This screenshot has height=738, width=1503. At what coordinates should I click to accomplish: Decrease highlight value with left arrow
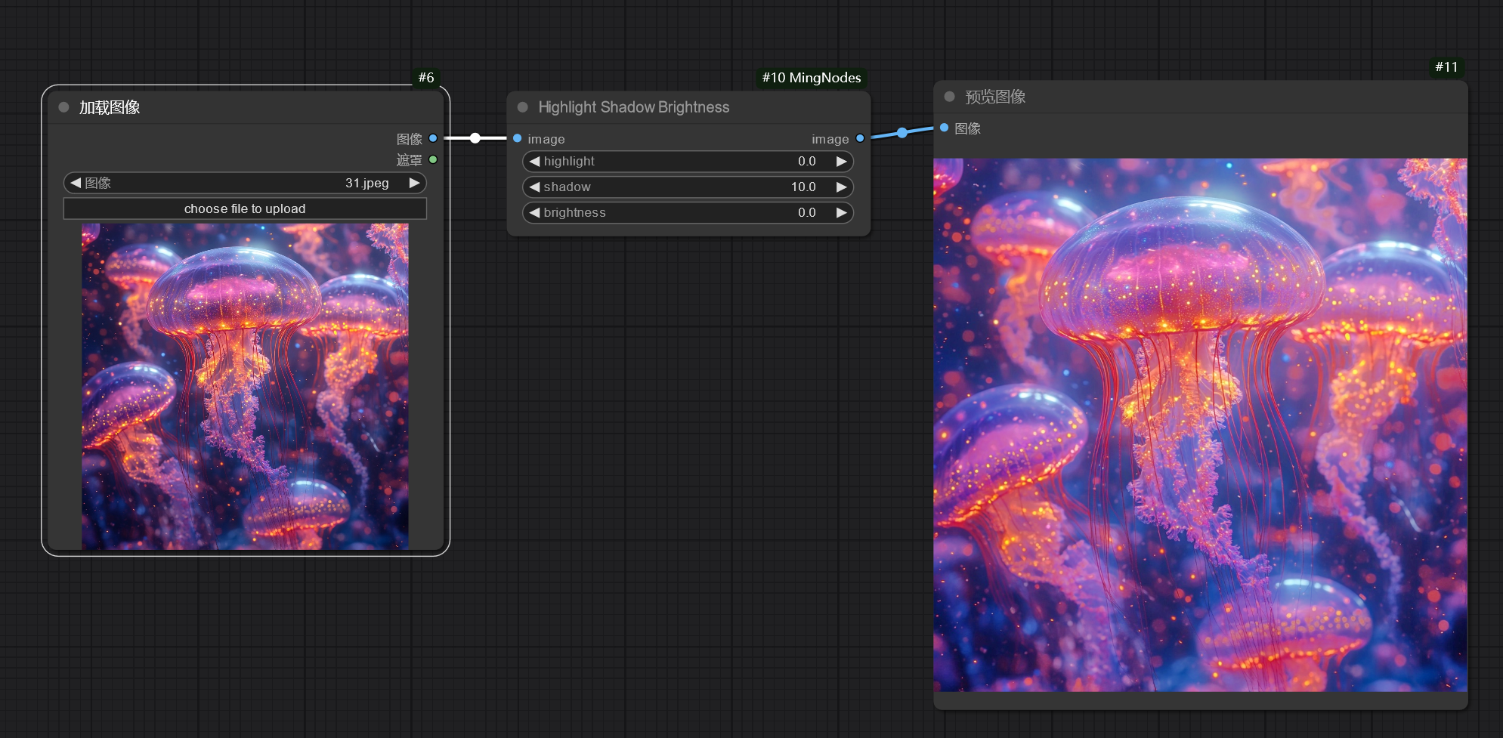click(x=534, y=162)
